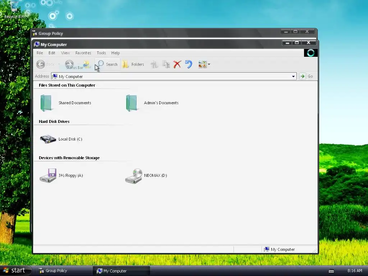Click the Up folder icon
Image resolution: width=368 pixels, height=276 pixels.
[x=86, y=64]
